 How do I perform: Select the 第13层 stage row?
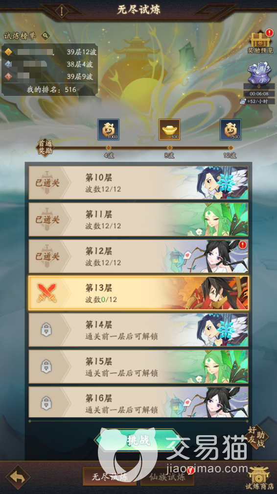coord(138,293)
